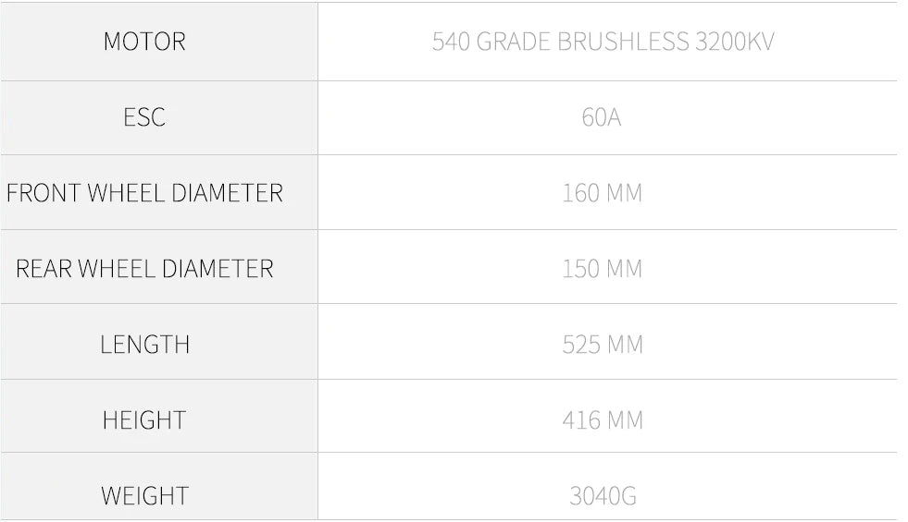Click the LENGTH row label
The image size is (908, 522).
pos(144,345)
